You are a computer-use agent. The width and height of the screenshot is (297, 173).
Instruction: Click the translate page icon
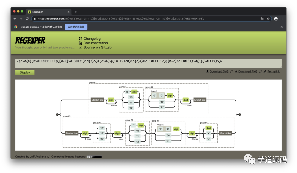[x=262, y=19]
